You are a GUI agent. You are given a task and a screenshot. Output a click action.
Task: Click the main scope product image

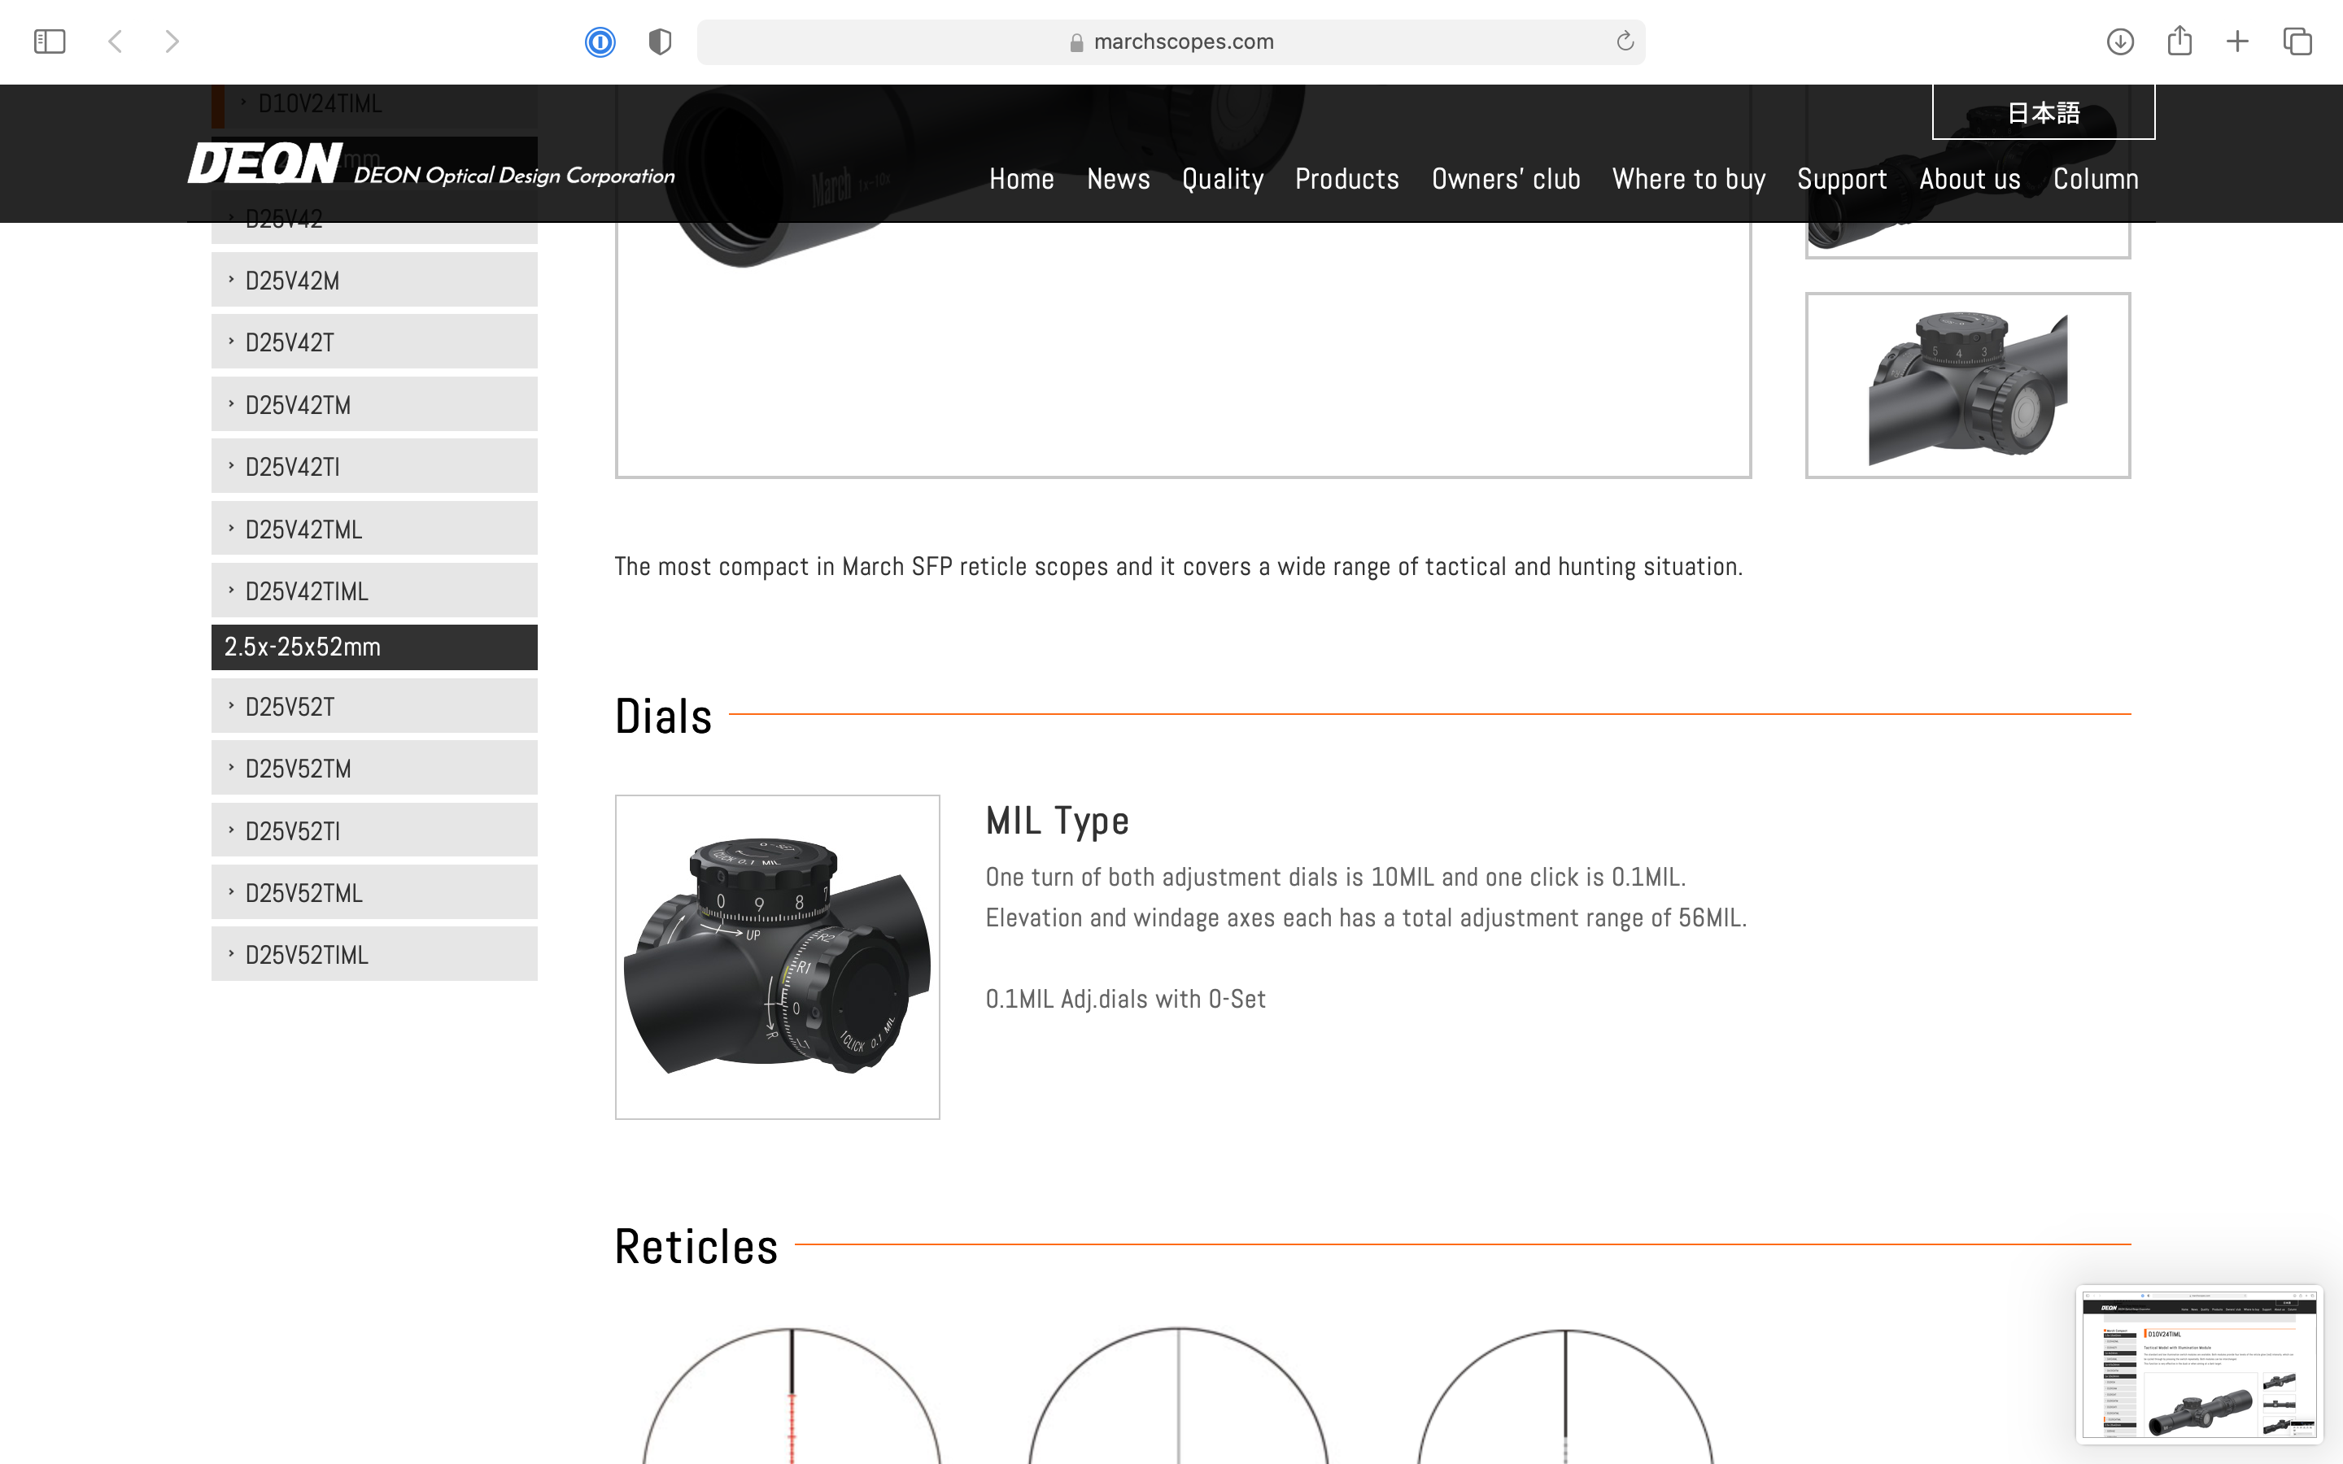point(1182,281)
